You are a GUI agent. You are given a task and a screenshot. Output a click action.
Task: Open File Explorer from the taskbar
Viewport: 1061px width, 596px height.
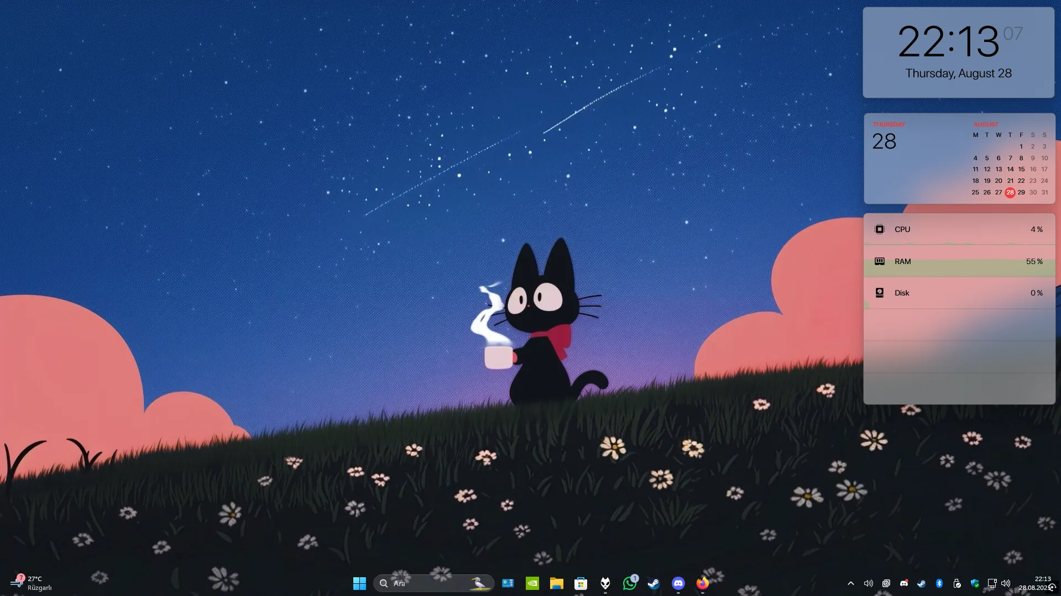pos(556,583)
